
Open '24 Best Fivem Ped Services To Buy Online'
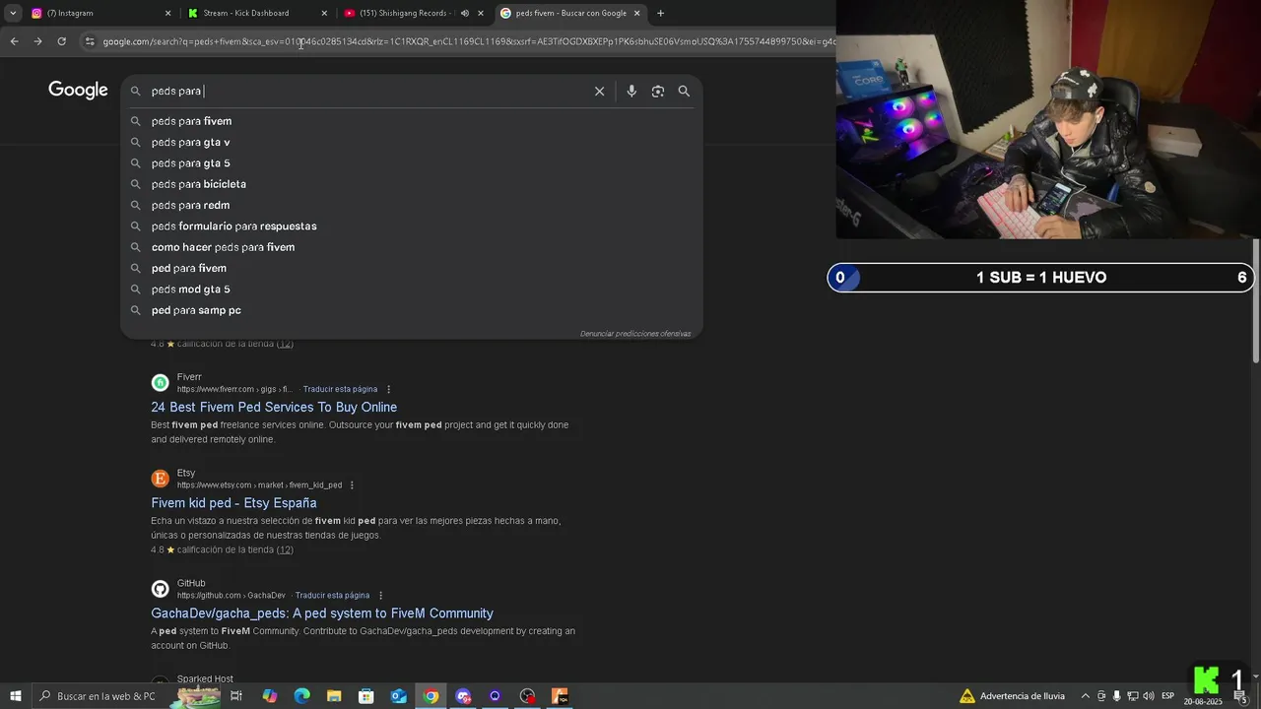coord(274,407)
